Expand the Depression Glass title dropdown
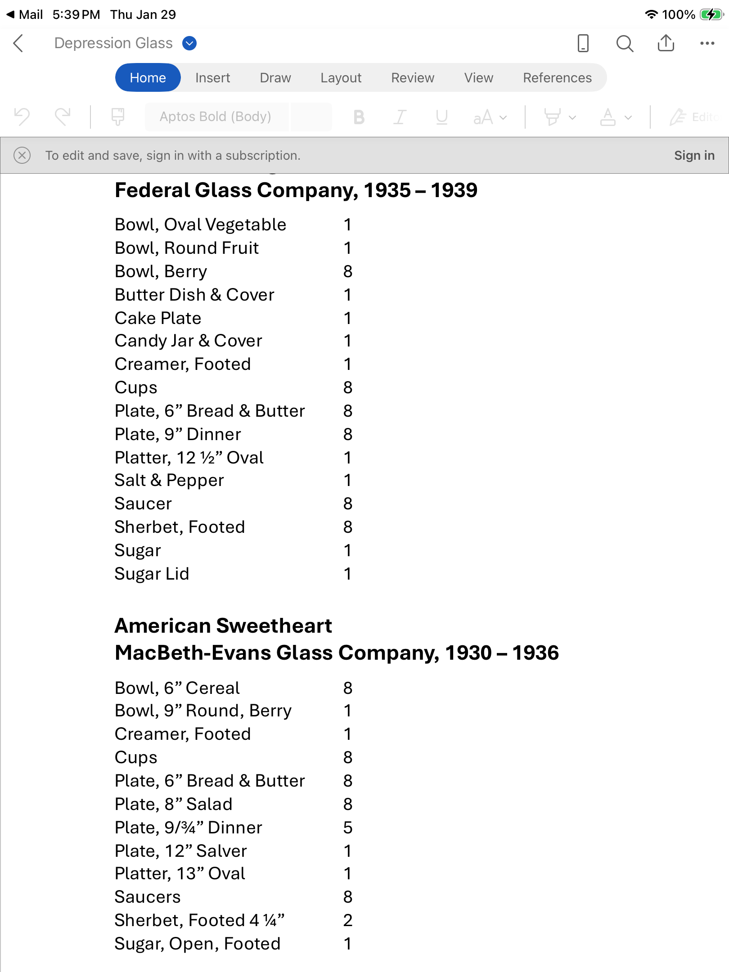Image resolution: width=729 pixels, height=972 pixels. (189, 43)
